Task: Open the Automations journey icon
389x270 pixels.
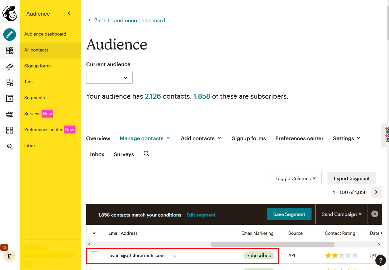Action: coord(10,82)
